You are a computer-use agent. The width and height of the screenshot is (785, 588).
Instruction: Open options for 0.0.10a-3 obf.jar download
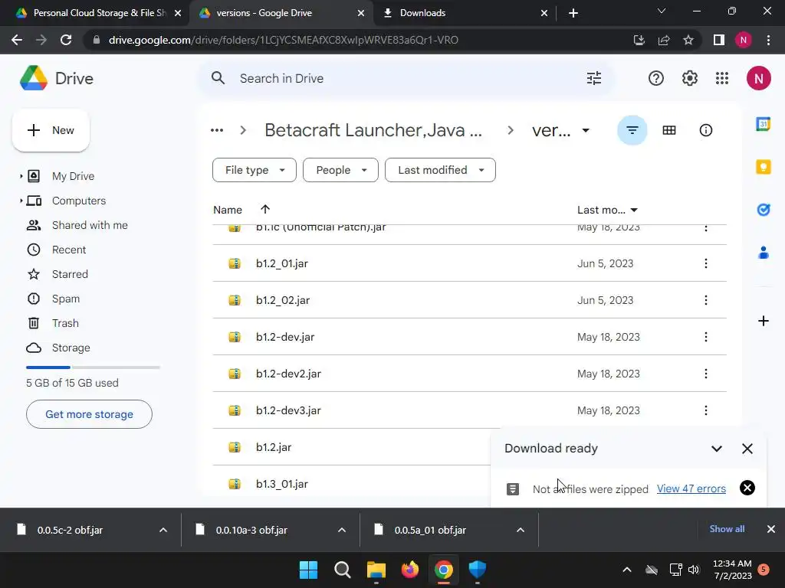click(341, 530)
